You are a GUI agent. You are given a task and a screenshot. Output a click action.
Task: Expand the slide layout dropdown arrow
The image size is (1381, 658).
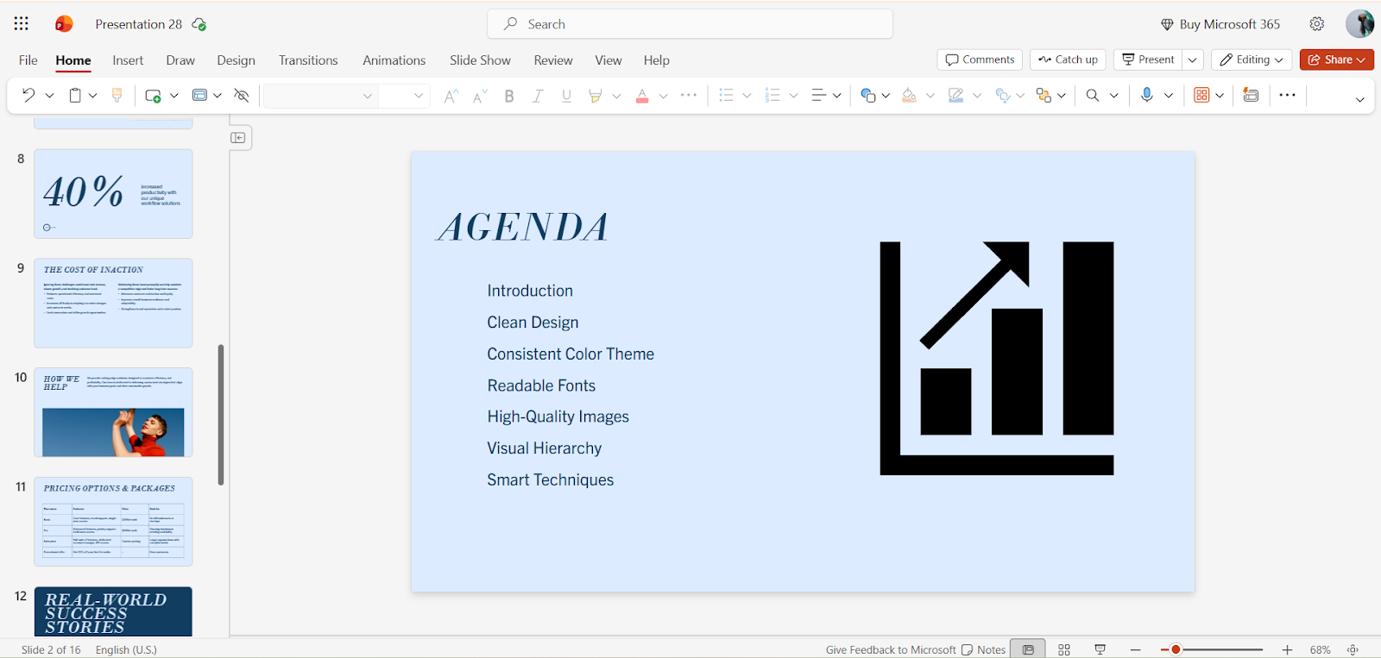click(x=218, y=96)
